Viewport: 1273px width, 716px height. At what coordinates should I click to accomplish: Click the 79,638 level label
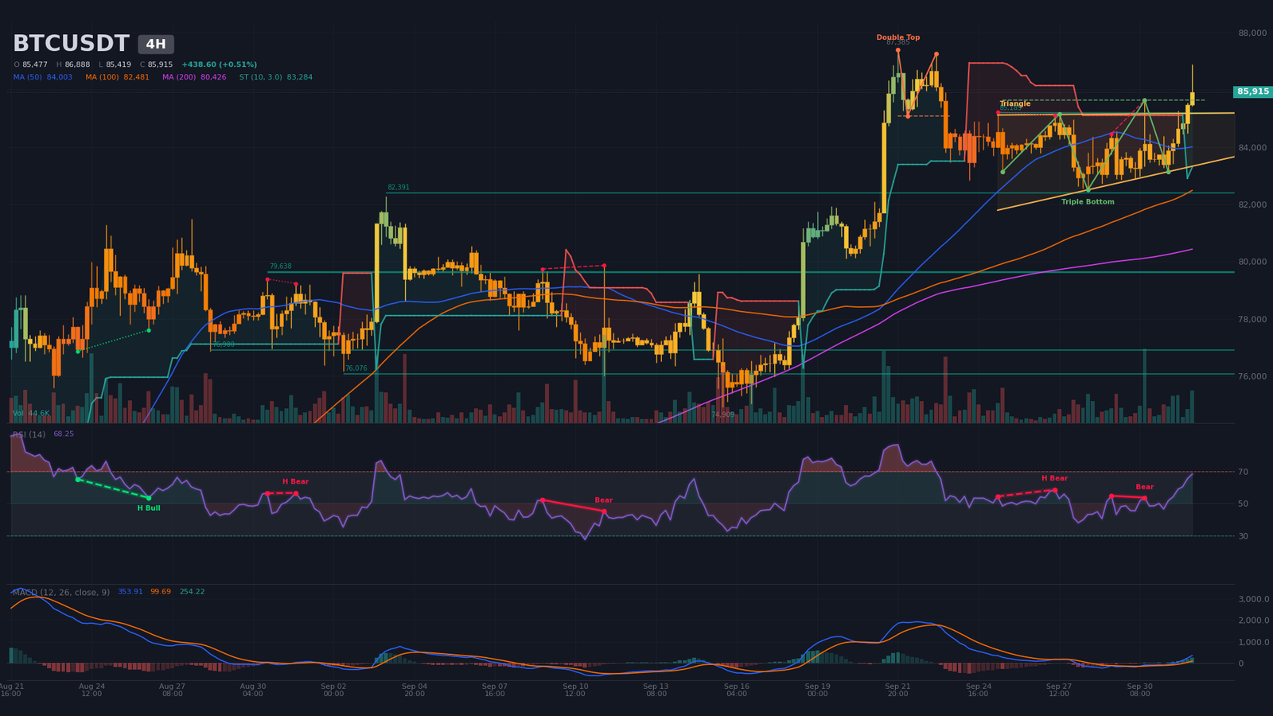(x=280, y=267)
